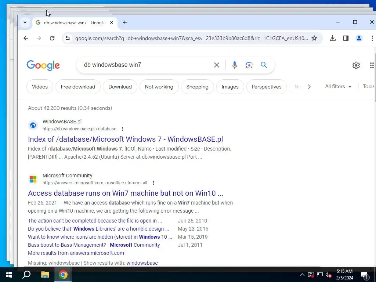Select the Shopping filter chip
Screen dimensions: 376x282
(x=197, y=87)
